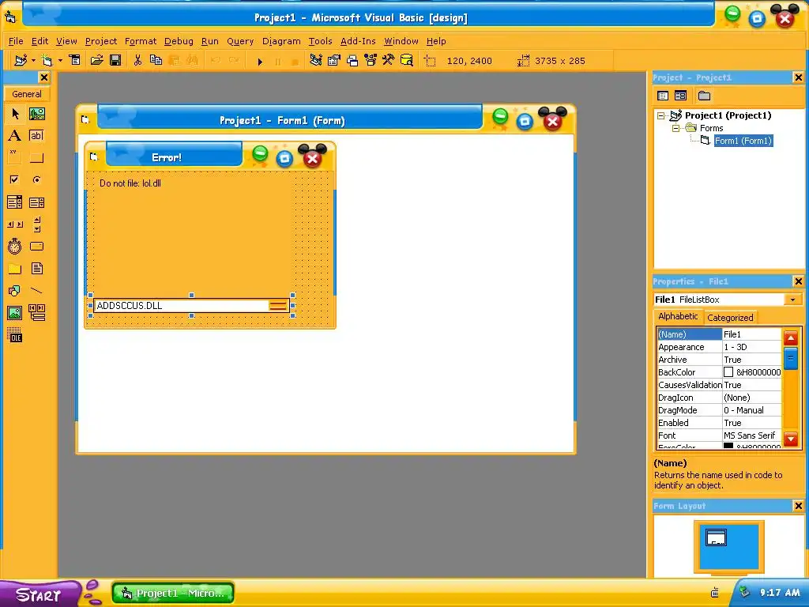Click the Copy toolbar icon
This screenshot has height=607, width=809.
click(156, 60)
